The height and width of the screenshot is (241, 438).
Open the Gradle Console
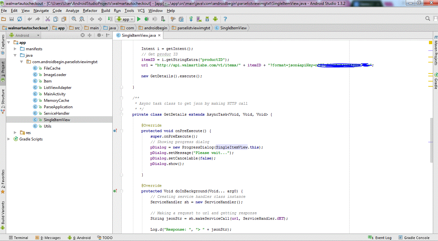point(414,238)
